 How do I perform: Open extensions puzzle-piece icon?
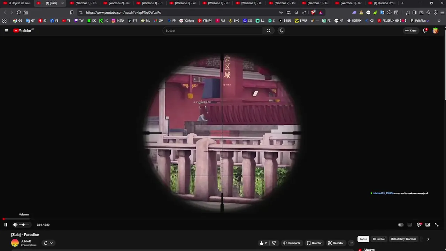[x=389, y=13]
